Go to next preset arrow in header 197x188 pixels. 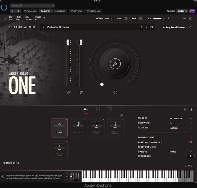[x=18, y=11]
